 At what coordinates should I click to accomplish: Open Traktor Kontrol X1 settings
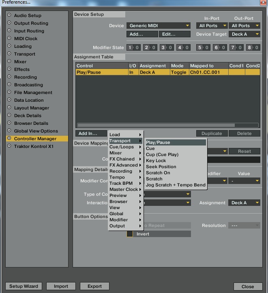[x=34, y=146]
